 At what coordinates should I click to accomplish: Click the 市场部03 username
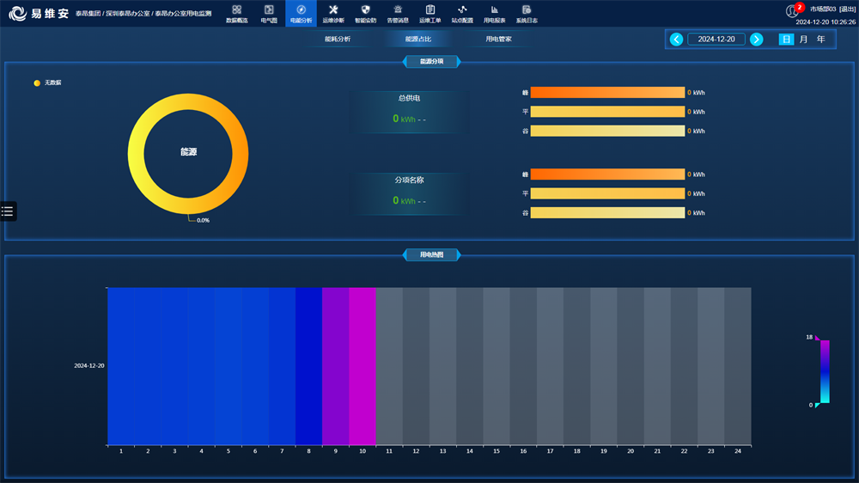(823, 9)
